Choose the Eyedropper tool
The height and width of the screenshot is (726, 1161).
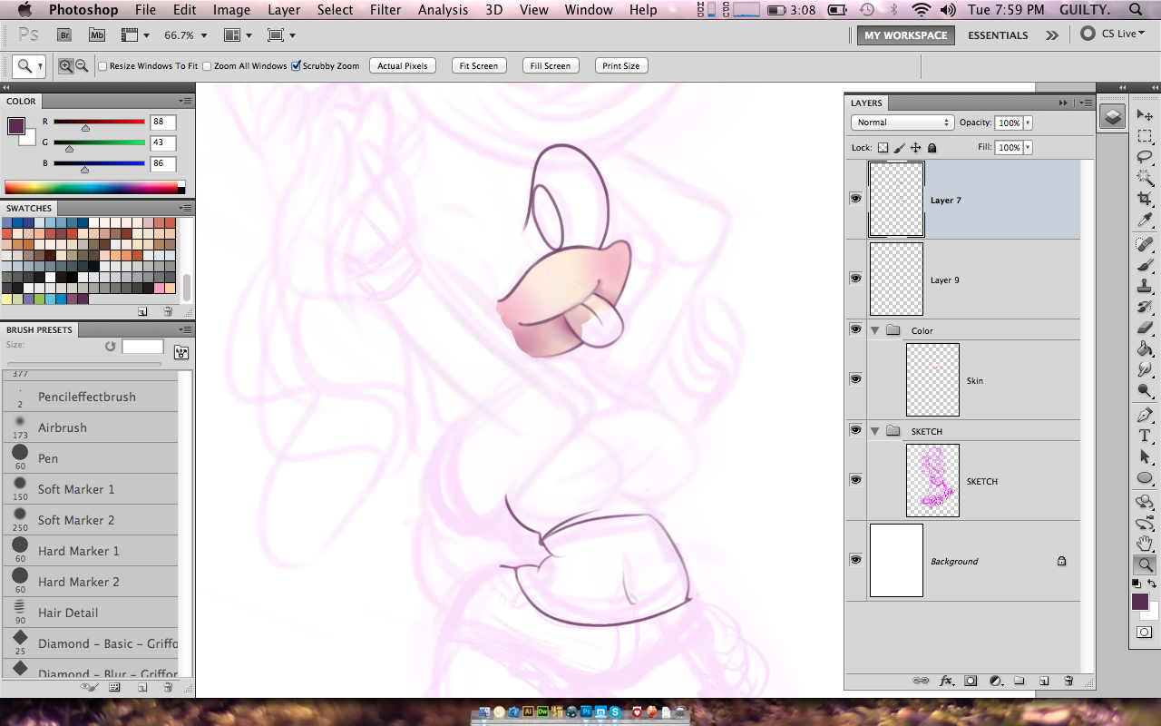coord(1145,221)
